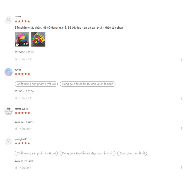Click 'Shop phục vụ rất tốt' tag
The height and width of the screenshot is (187, 187).
pos(132,153)
